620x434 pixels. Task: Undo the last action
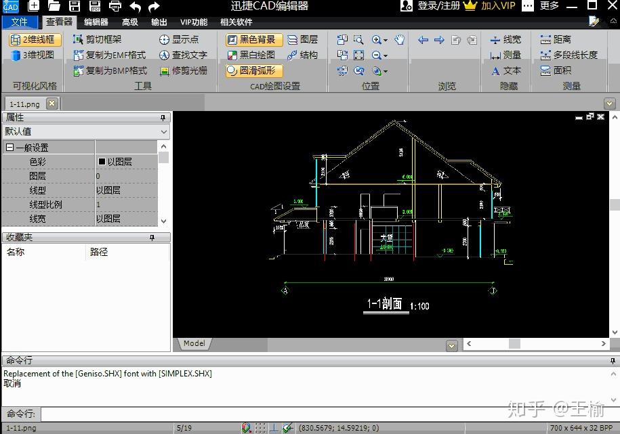[x=136, y=6]
